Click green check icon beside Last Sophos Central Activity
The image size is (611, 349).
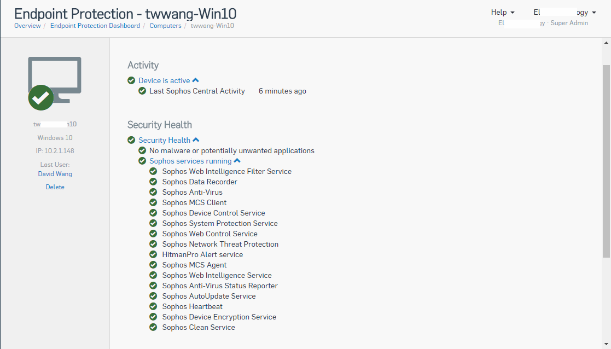click(142, 91)
